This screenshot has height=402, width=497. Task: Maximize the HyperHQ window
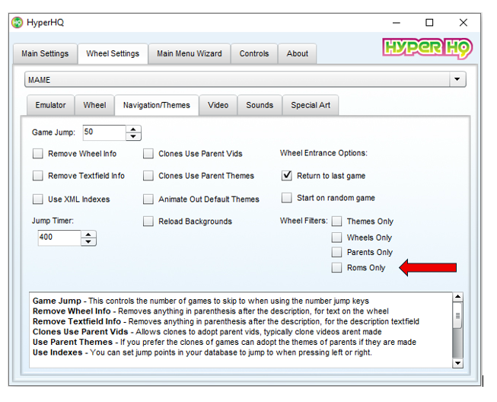[x=429, y=23]
